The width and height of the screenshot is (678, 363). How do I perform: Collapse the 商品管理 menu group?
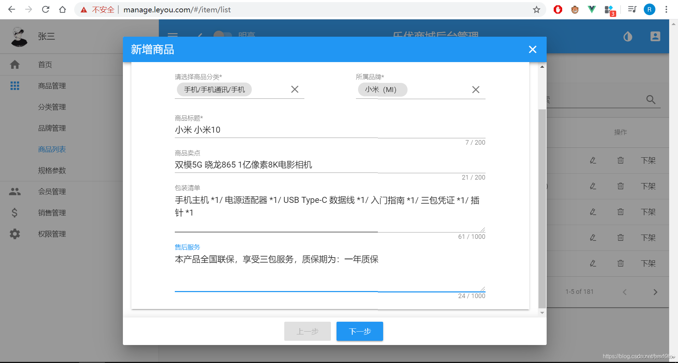pyautogui.click(x=52, y=86)
